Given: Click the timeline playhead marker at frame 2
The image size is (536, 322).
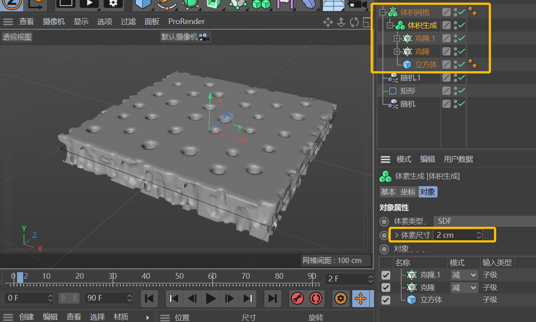Looking at the screenshot, I should pos(20,277).
